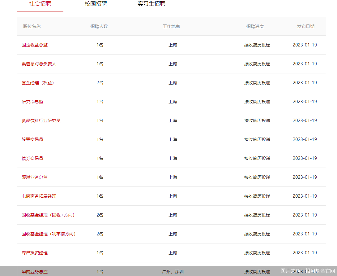Open the 校园招聘 tab
The width and height of the screenshot is (337, 276).
point(96,4)
